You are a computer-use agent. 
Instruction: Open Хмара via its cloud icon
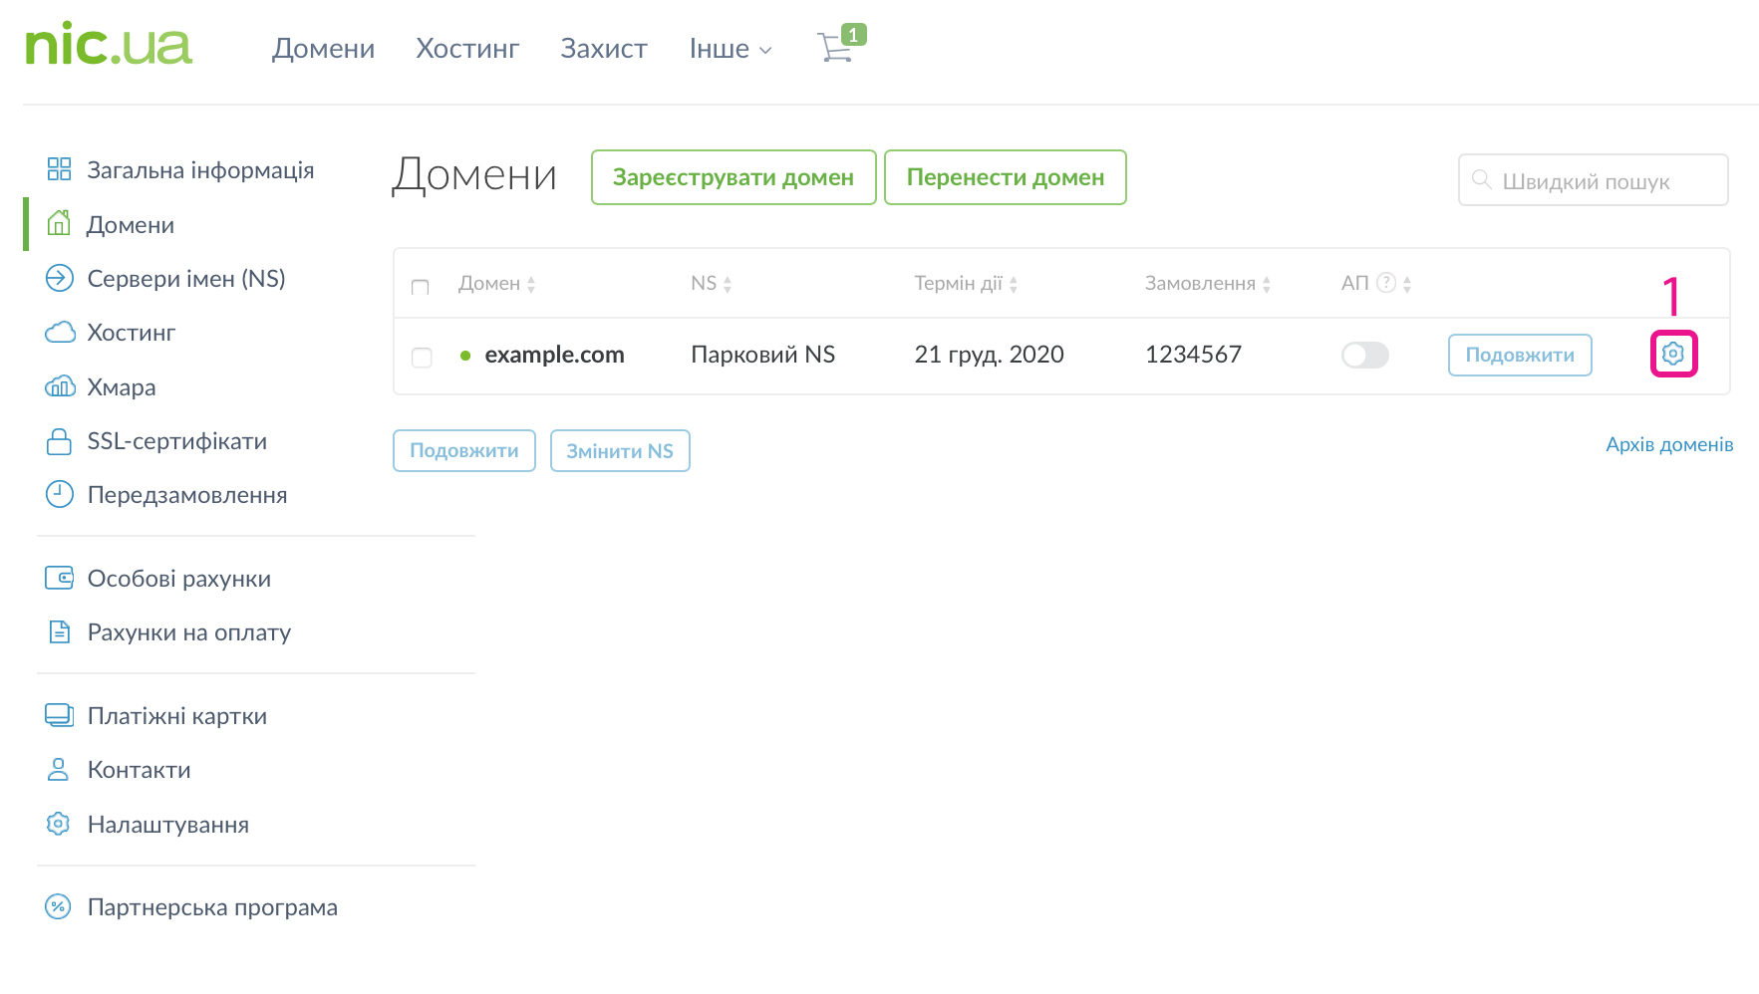[60, 386]
